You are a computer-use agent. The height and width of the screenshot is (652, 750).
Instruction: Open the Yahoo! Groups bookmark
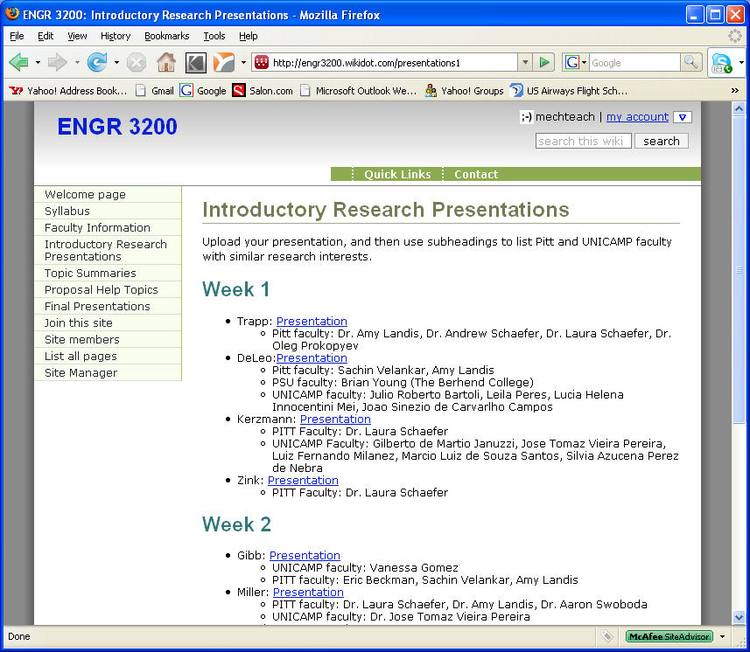coord(464,90)
